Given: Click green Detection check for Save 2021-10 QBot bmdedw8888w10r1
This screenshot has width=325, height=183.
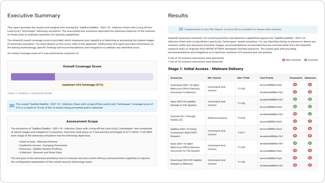Looking at the screenshot, I should tap(310, 143).
